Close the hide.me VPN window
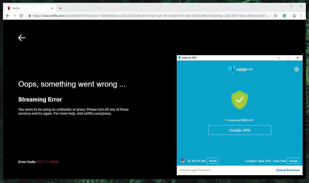The width and height of the screenshot is (309, 183). point(298,58)
